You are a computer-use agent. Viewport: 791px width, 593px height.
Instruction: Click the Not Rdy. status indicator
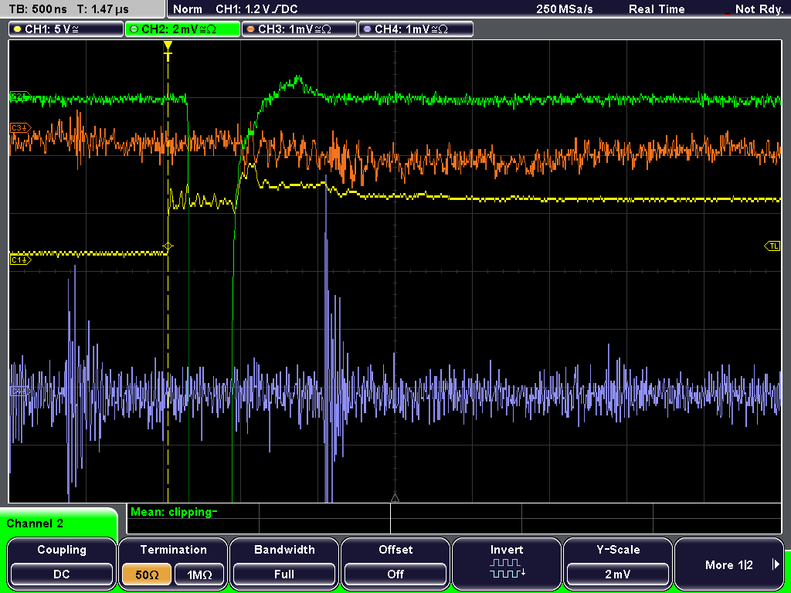(759, 9)
